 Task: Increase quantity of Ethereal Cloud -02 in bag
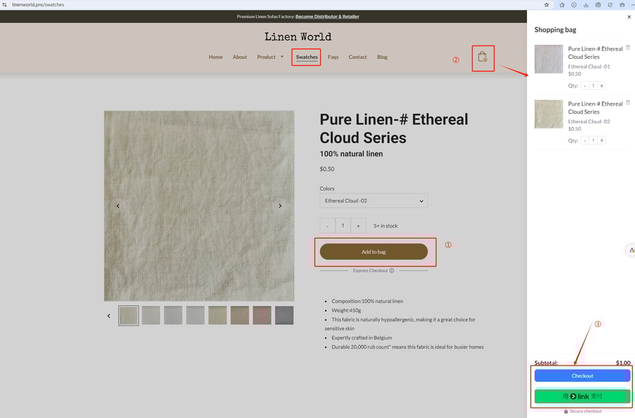(x=602, y=141)
